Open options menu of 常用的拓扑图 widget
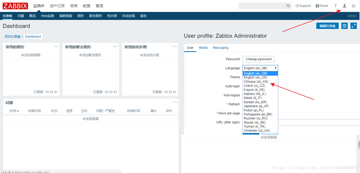The width and height of the screenshot is (360, 173). click(175, 46)
